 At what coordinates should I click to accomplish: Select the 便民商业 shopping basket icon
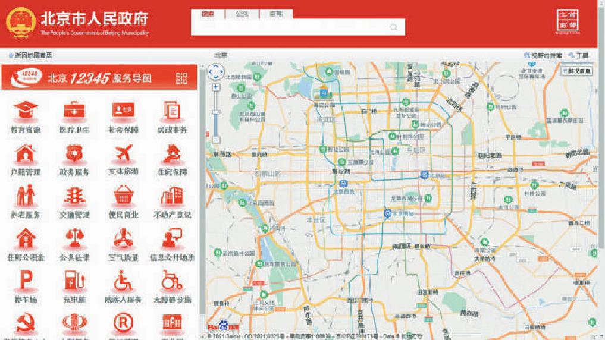[x=123, y=197]
